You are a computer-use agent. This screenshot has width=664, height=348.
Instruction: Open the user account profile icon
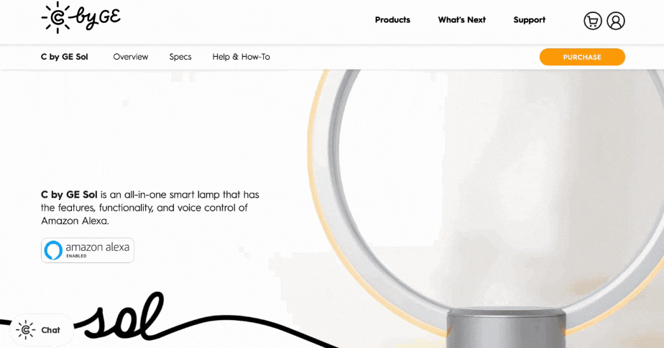click(616, 20)
